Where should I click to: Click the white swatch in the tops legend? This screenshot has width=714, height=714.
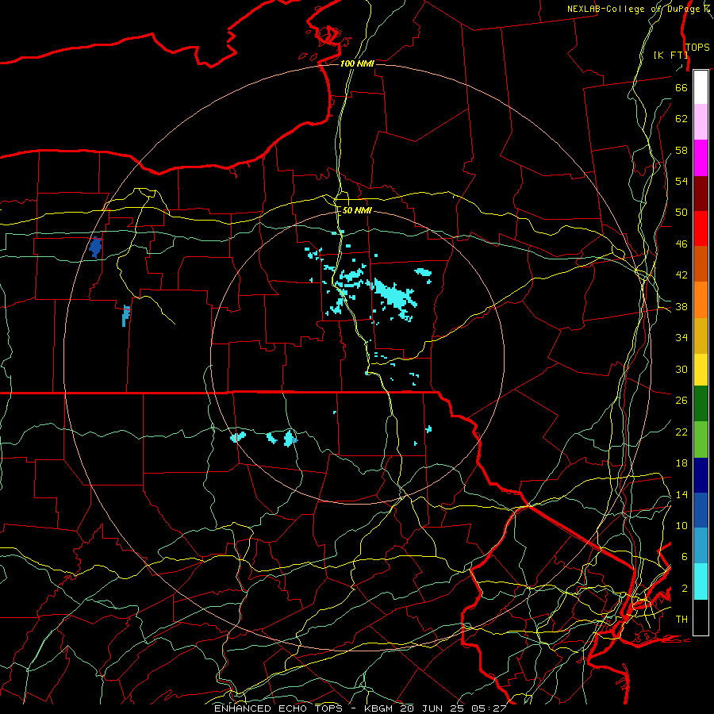701,87
